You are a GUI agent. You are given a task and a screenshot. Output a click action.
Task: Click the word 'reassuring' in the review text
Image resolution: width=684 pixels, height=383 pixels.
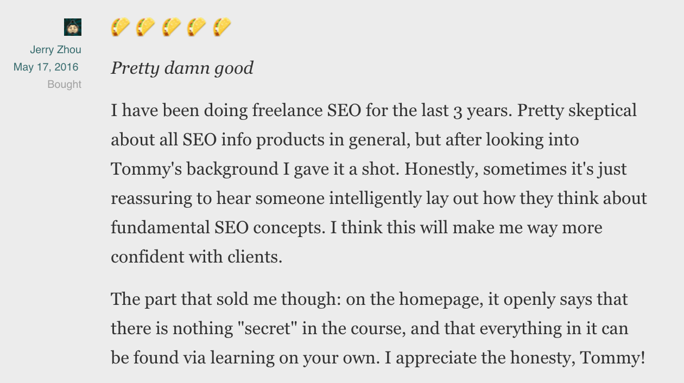pyautogui.click(x=151, y=199)
